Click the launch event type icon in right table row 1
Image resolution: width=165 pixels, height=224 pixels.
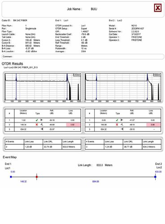(122, 120)
